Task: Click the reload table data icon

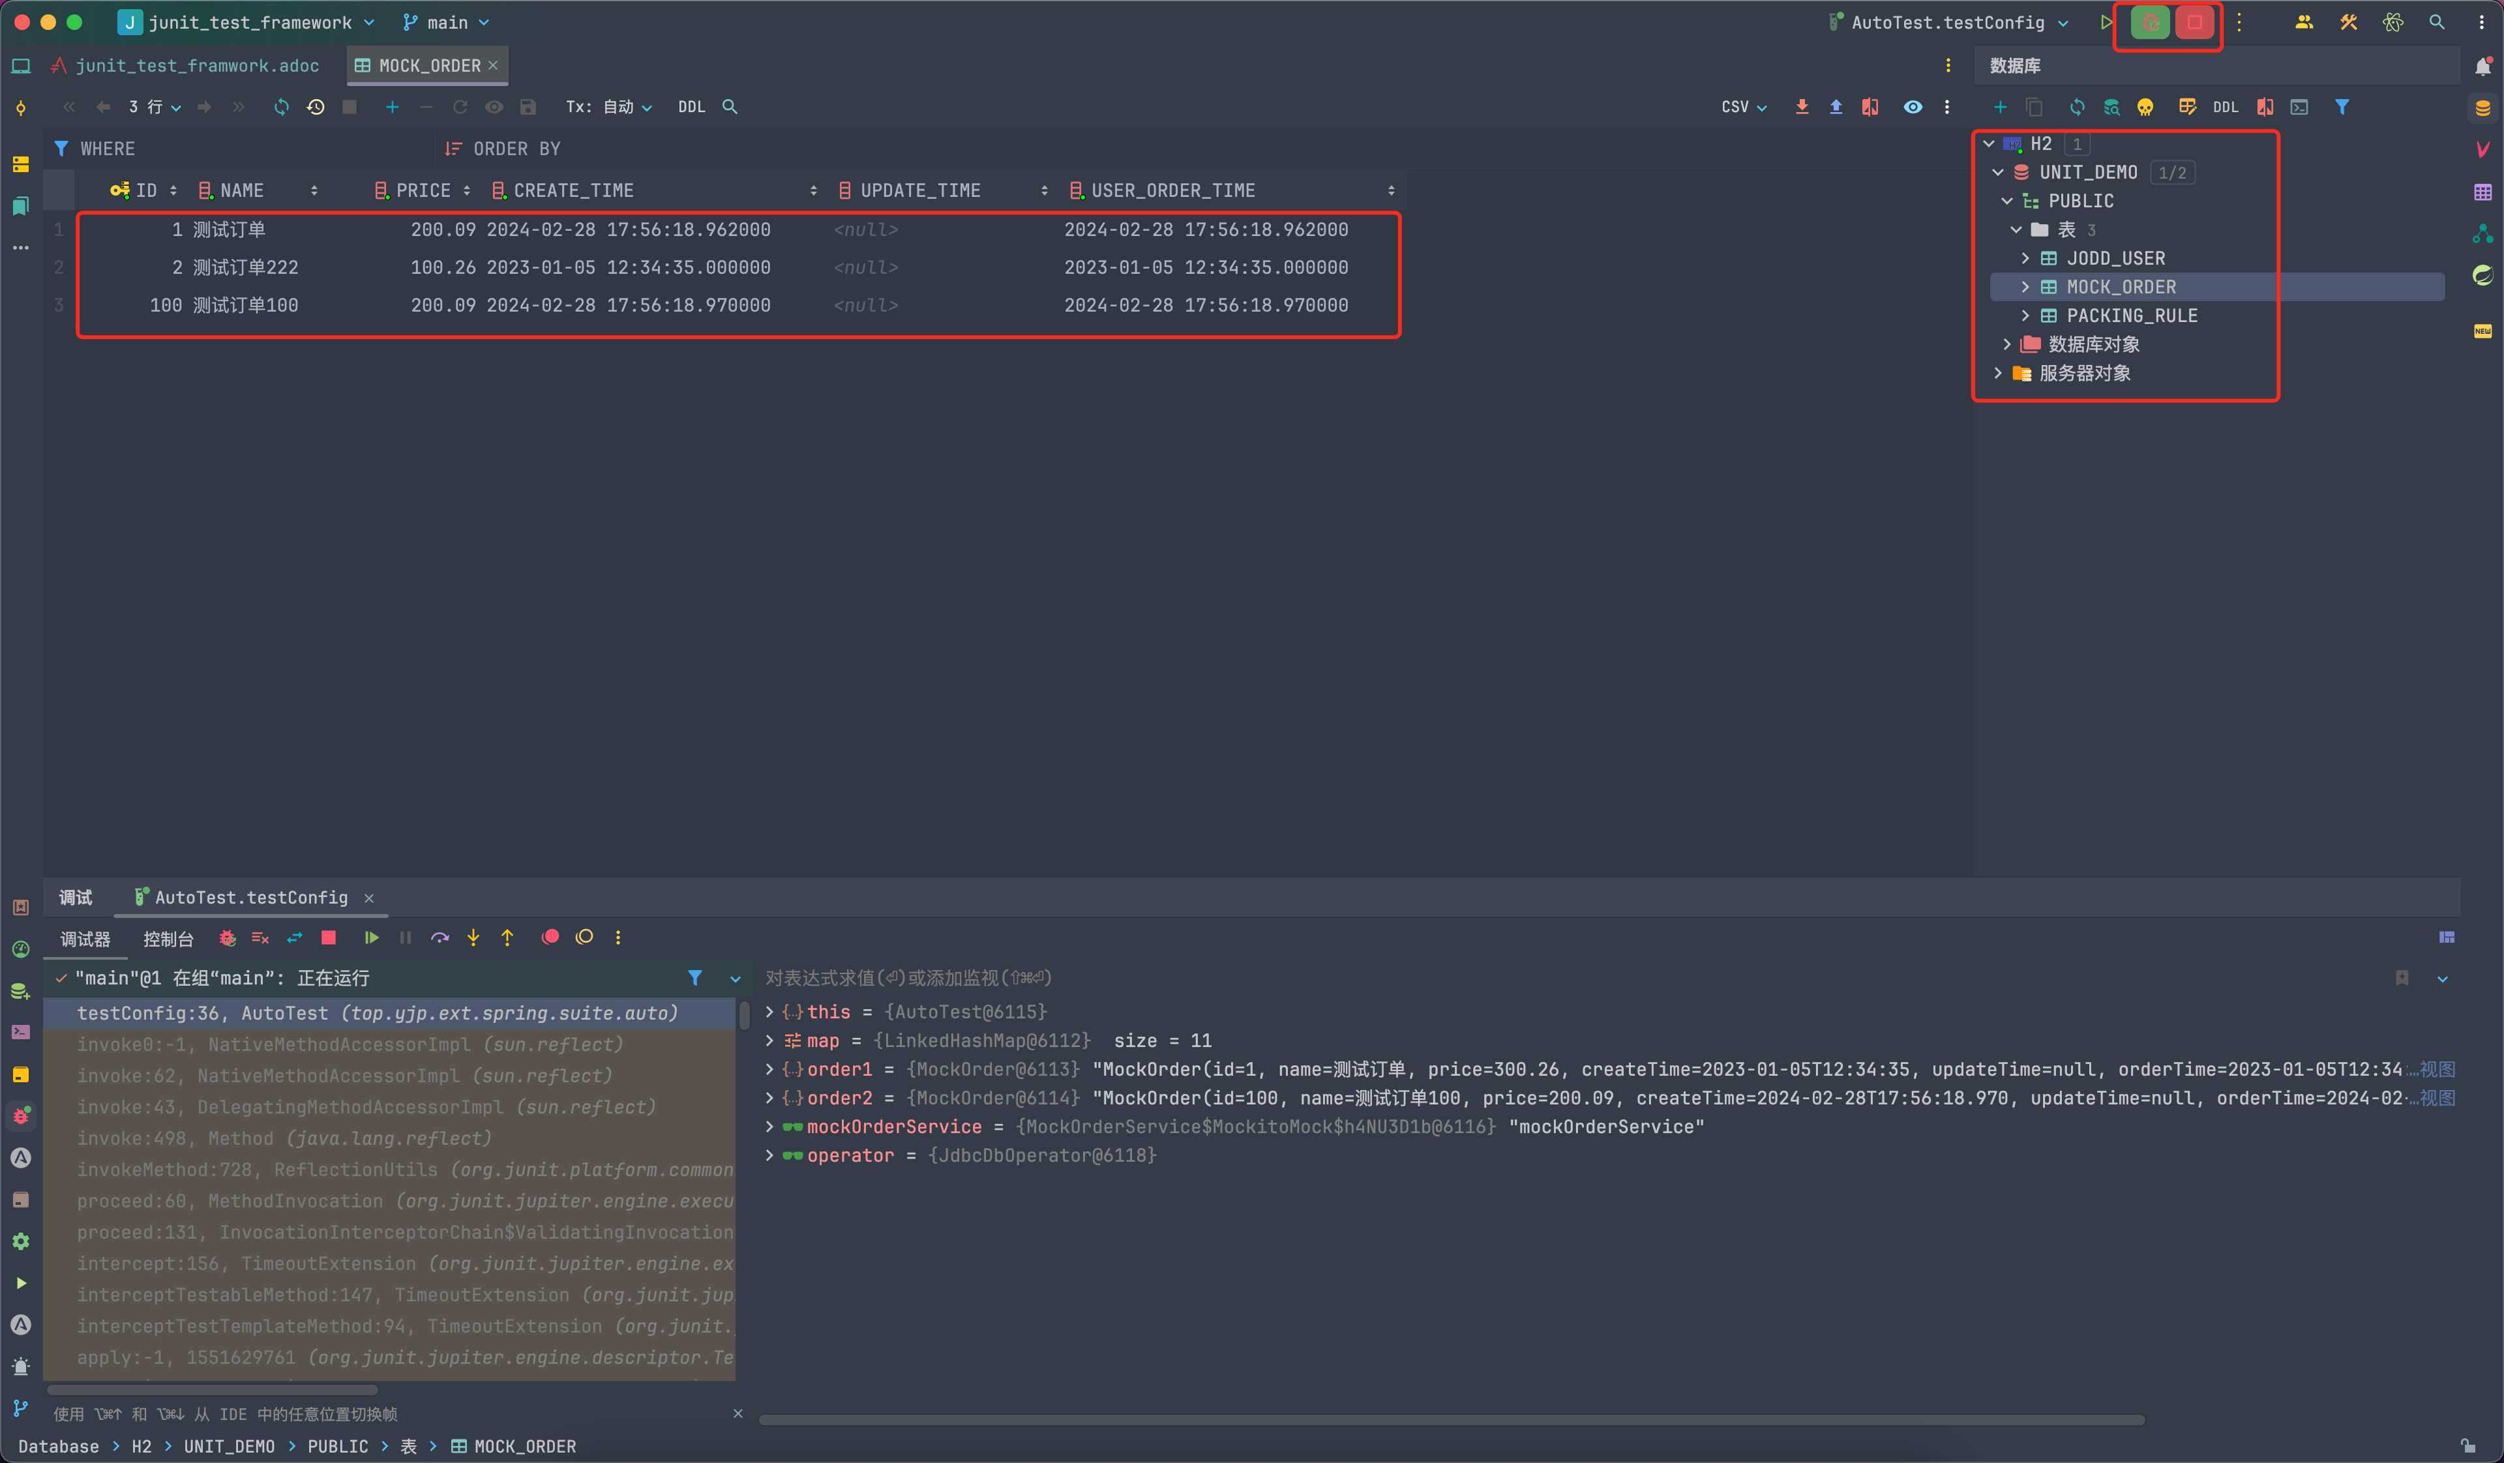Action: tap(281, 108)
